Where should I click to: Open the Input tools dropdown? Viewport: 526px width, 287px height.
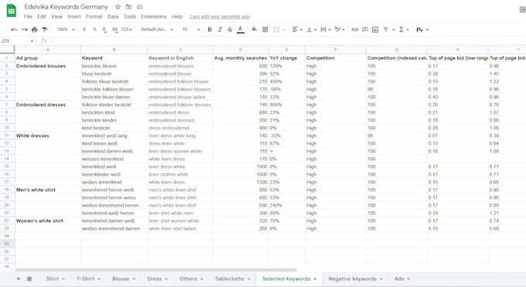[x=422, y=29]
